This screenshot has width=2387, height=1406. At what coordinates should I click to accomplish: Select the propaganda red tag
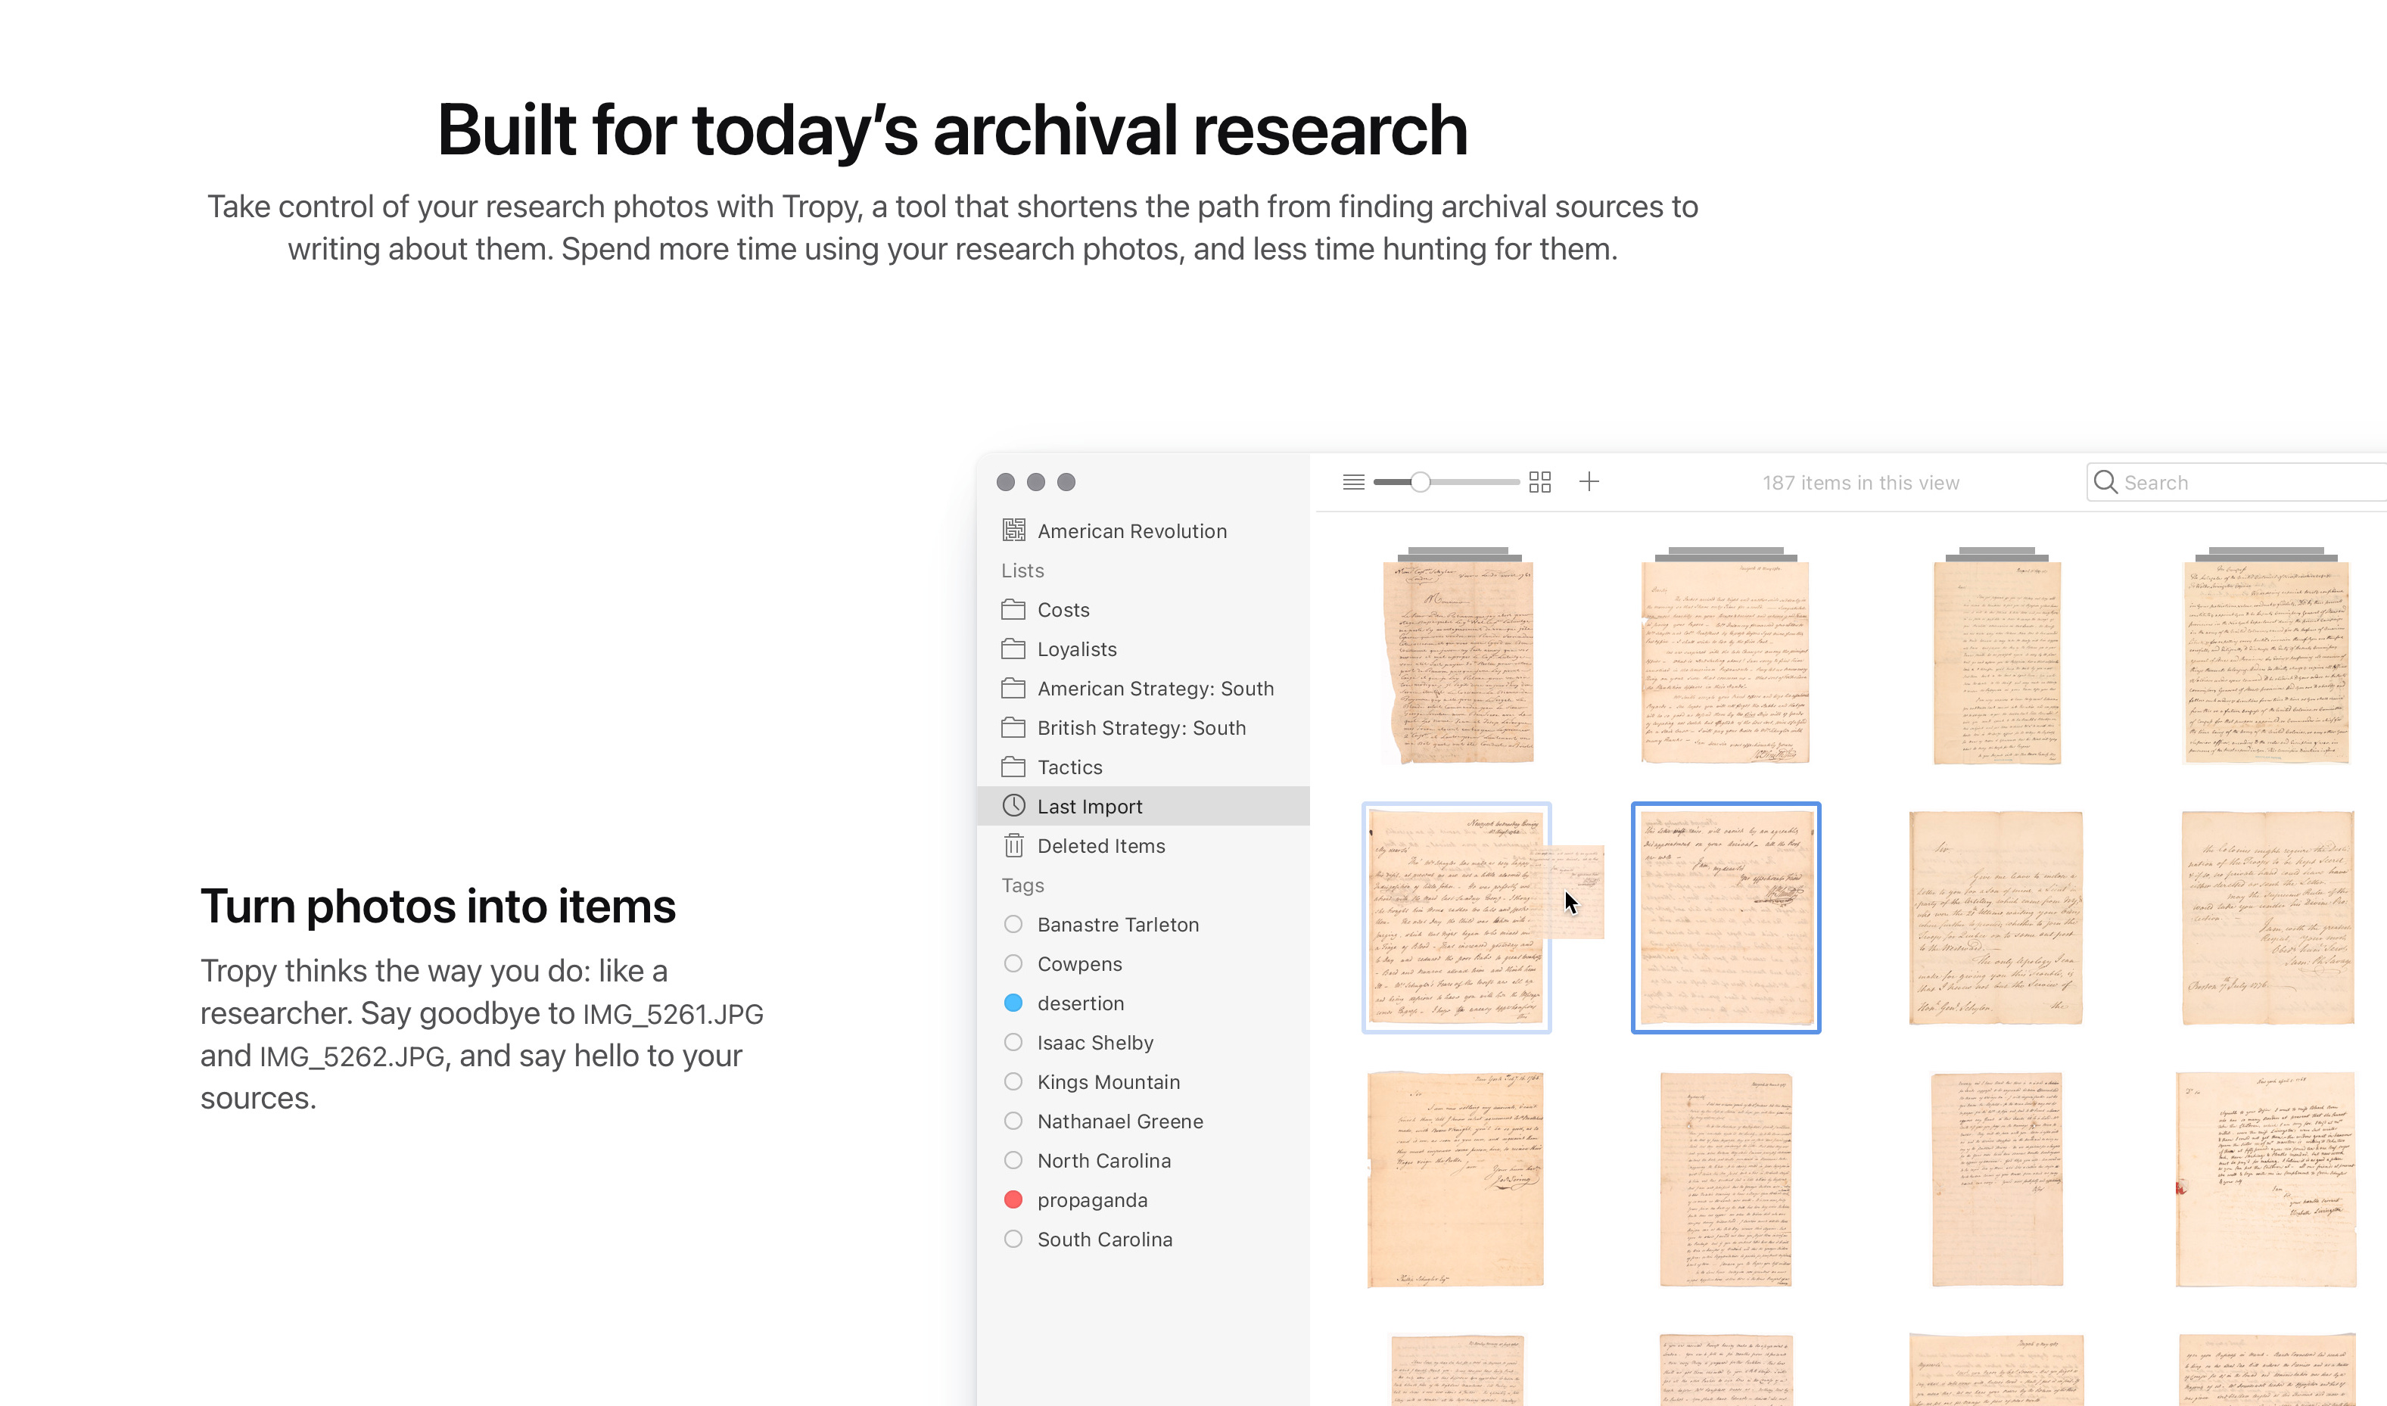pyautogui.click(x=1013, y=1200)
